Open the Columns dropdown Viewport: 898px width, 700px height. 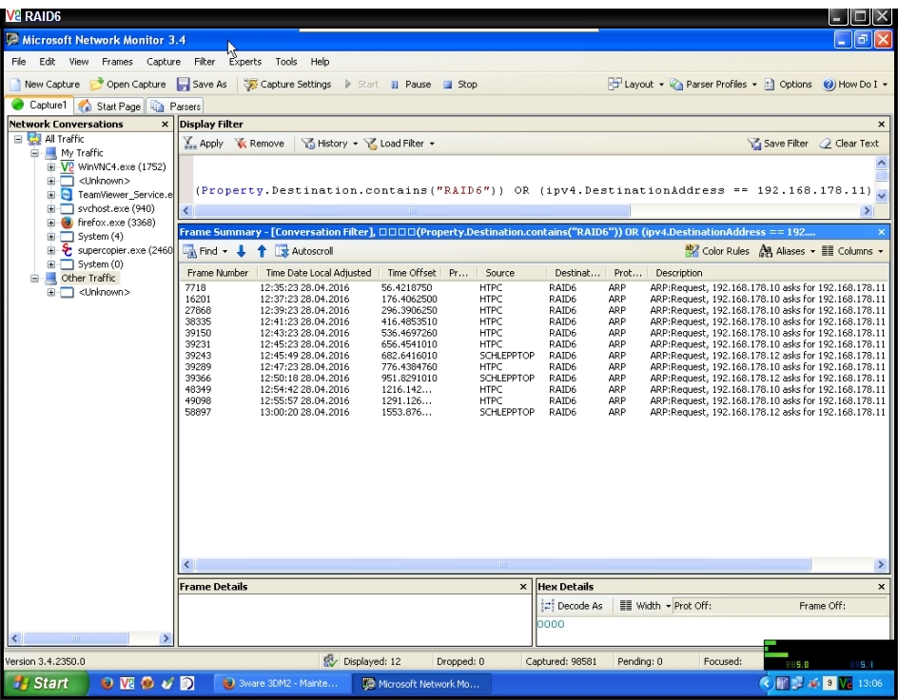pos(852,251)
